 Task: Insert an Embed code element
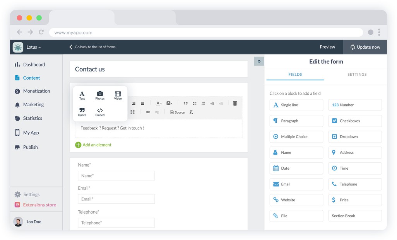click(x=100, y=112)
